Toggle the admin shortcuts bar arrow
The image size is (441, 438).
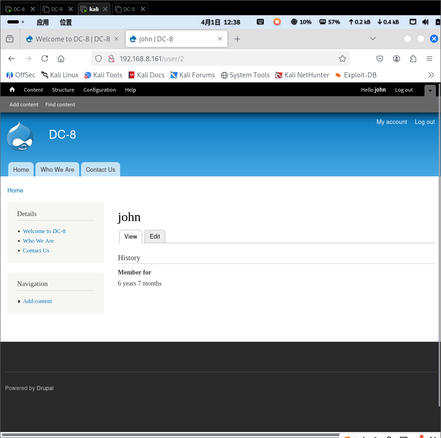(x=429, y=90)
